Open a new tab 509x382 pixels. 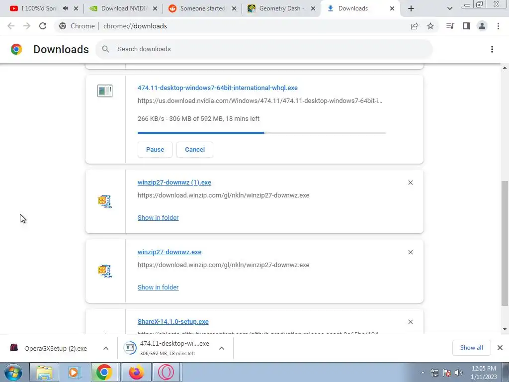[411, 9]
